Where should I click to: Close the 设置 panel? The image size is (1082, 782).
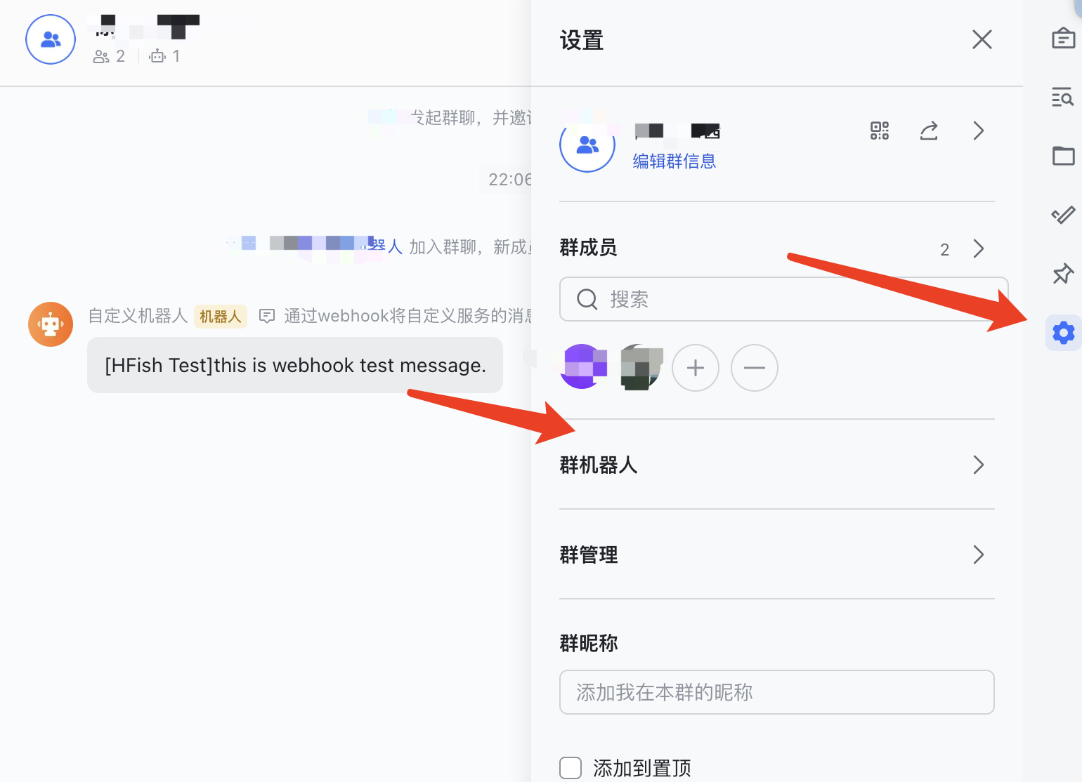(x=982, y=39)
